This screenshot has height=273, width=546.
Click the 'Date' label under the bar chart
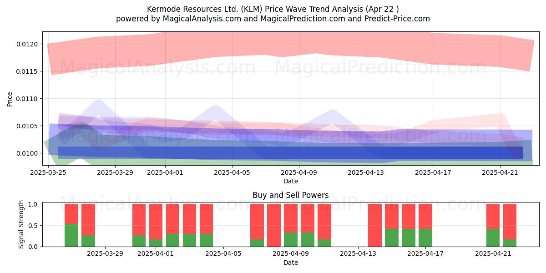point(291,263)
